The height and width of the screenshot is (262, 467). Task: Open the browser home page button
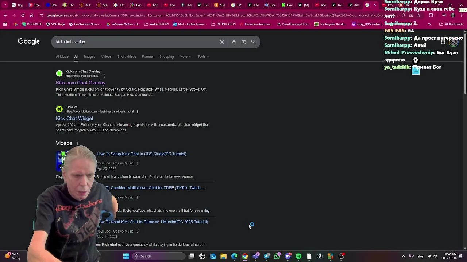(31, 15)
